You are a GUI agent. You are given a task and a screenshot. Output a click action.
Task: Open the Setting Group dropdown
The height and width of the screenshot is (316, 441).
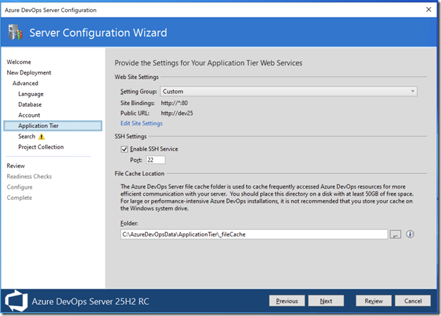[x=288, y=91]
